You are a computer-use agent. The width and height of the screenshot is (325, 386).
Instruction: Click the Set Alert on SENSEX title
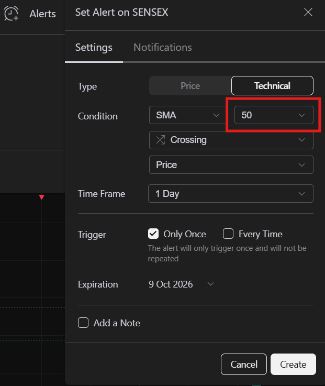click(x=121, y=12)
